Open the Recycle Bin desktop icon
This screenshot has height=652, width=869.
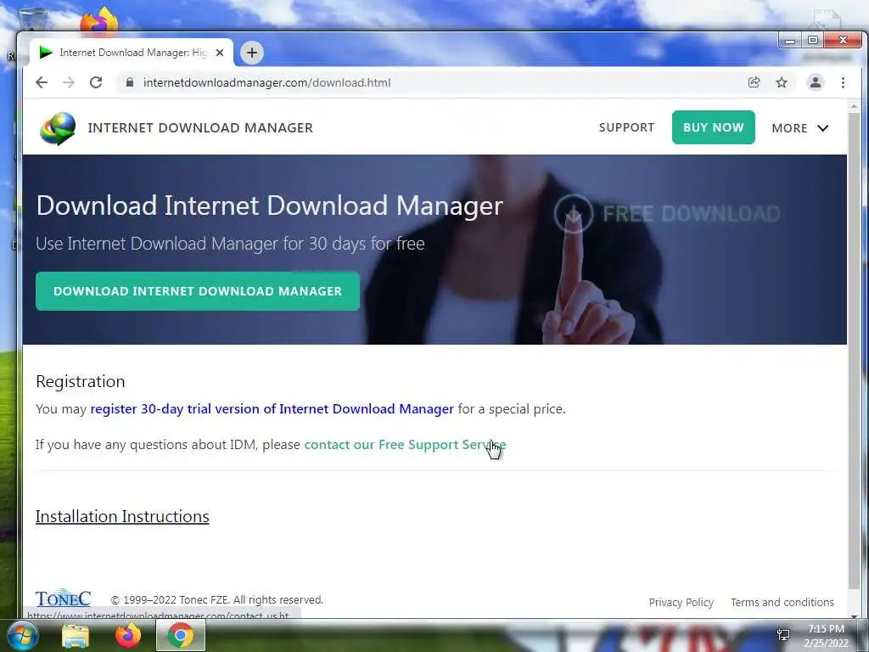32,19
